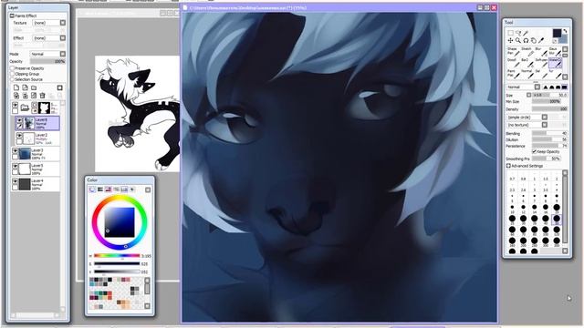Image resolution: width=584 pixels, height=328 pixels.
Task: Open the color panel options button
Action: click(148, 190)
